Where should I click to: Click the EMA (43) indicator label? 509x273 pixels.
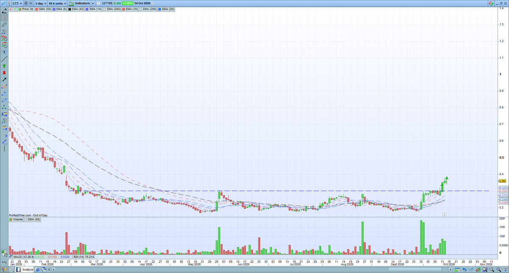click(x=76, y=9)
